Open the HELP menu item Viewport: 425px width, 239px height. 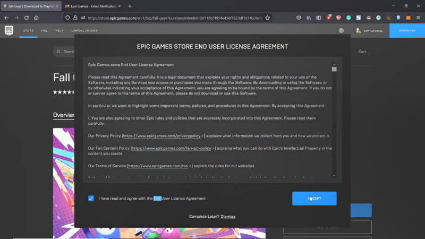click(59, 31)
